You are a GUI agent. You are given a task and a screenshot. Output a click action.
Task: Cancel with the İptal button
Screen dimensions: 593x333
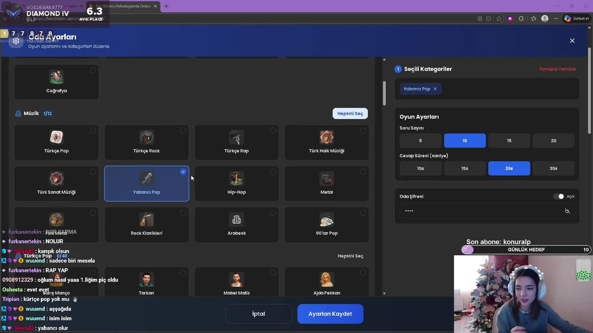[x=259, y=314]
